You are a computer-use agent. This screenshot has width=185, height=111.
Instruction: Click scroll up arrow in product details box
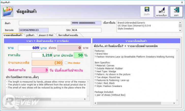[177, 51]
